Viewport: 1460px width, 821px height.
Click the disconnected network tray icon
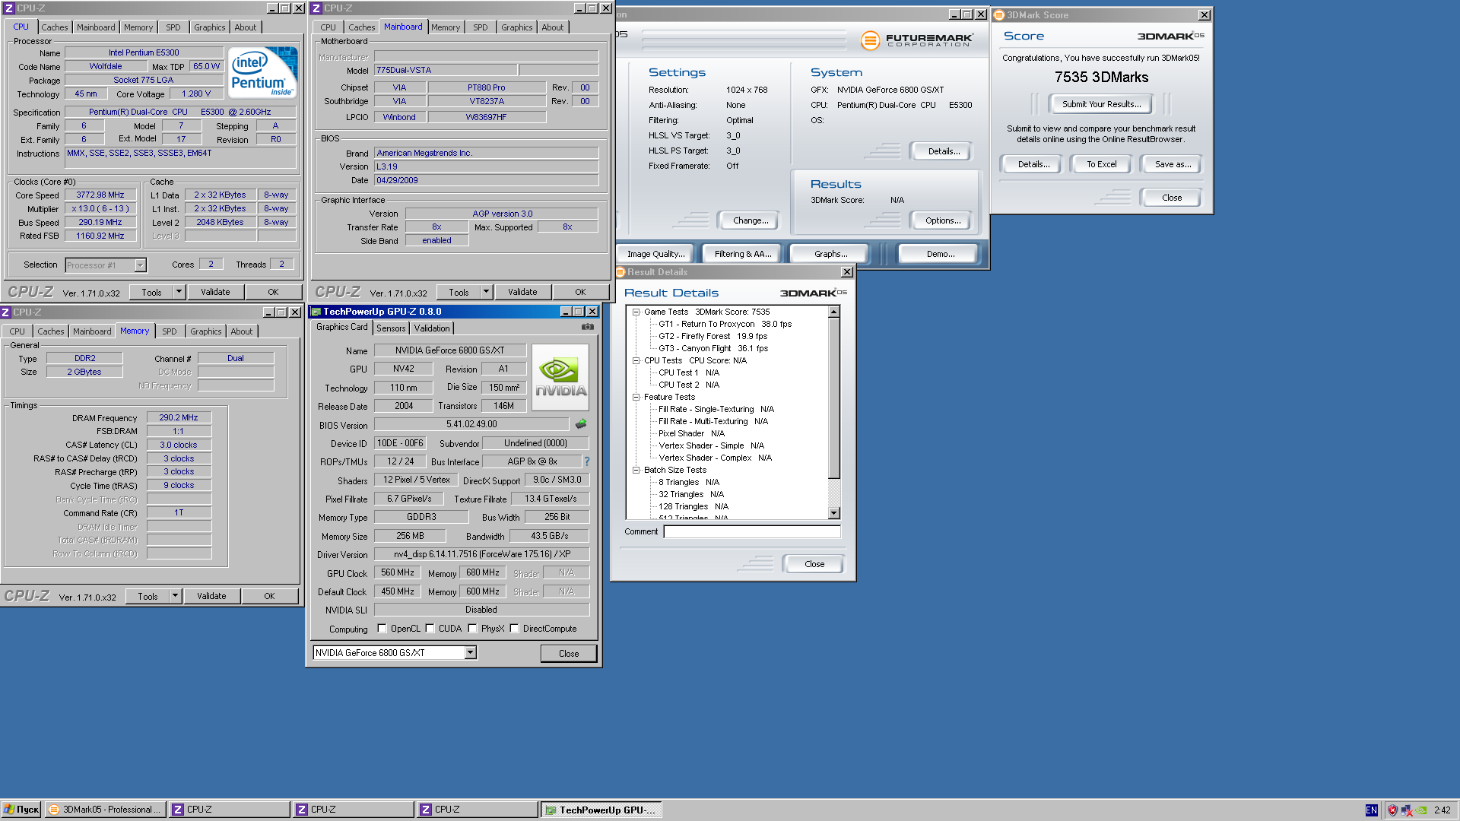[1407, 810]
